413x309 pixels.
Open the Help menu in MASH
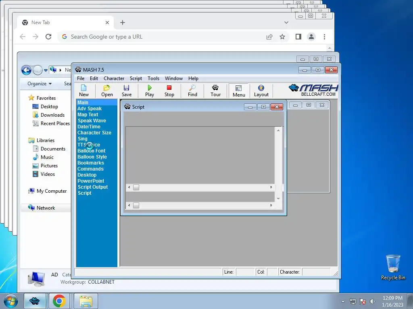(193, 78)
